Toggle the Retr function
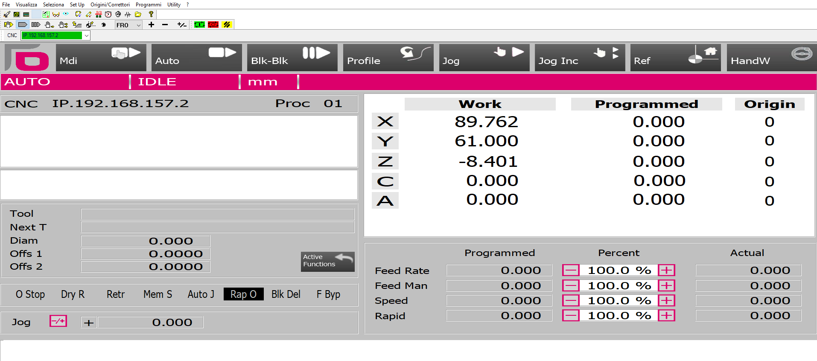The width and height of the screenshot is (817, 361). point(116,294)
